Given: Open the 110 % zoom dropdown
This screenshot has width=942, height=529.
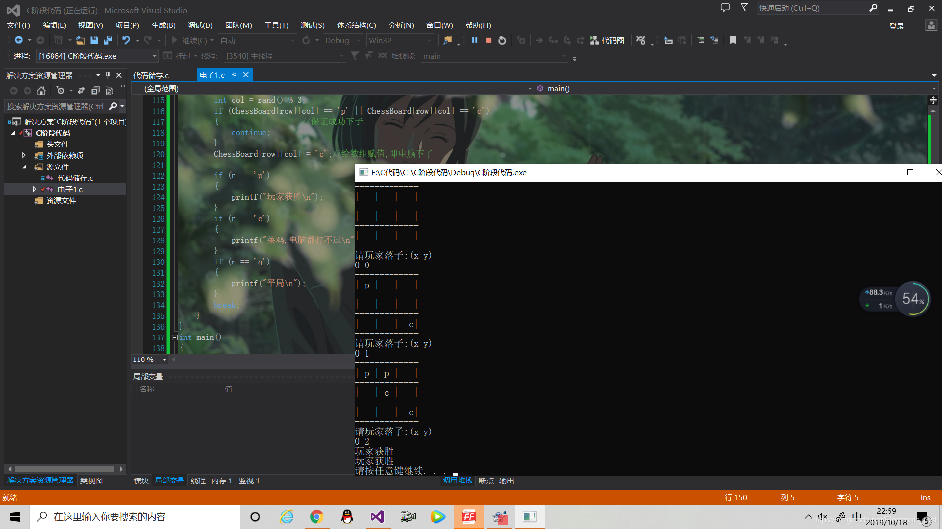Looking at the screenshot, I should (164, 360).
